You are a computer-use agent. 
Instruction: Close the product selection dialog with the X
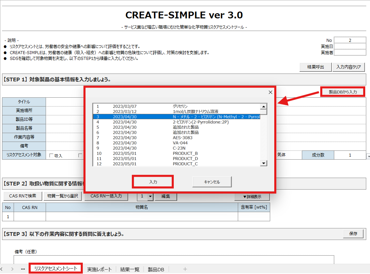(x=270, y=92)
